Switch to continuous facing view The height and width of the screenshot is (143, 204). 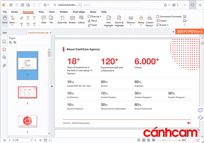pos(154,140)
